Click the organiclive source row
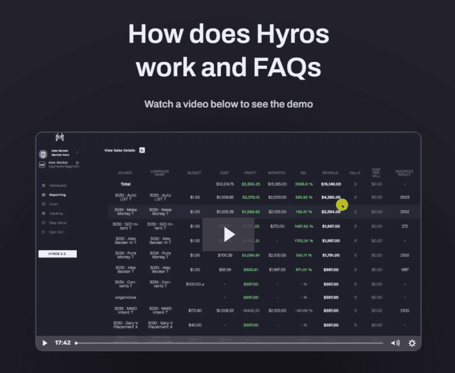This screenshot has width=455, height=373. 125,298
